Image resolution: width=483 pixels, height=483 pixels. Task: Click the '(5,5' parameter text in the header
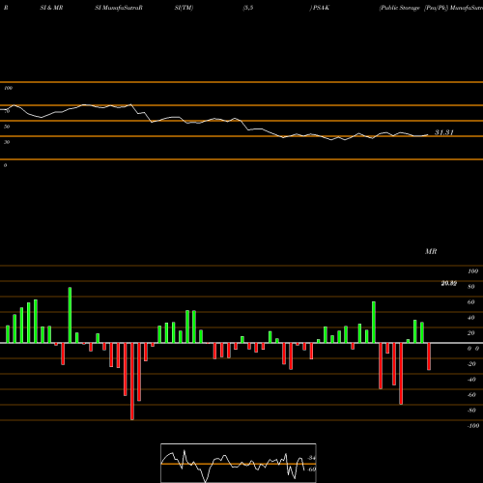[248, 8]
